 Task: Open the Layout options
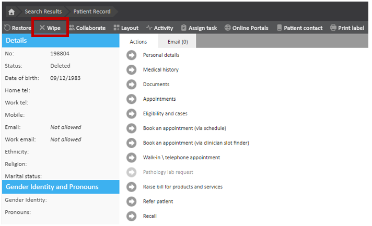[126, 28]
